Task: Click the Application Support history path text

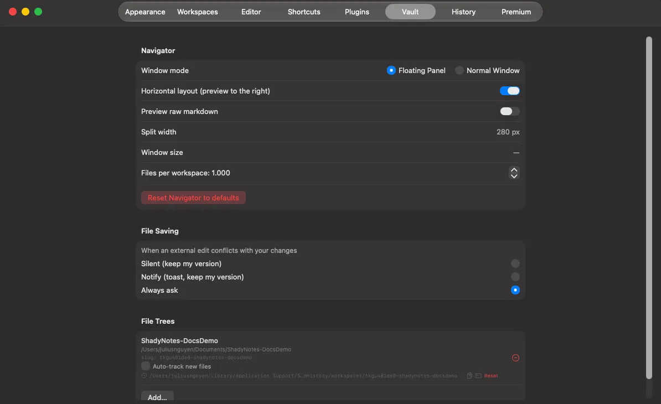Action: pos(303,375)
